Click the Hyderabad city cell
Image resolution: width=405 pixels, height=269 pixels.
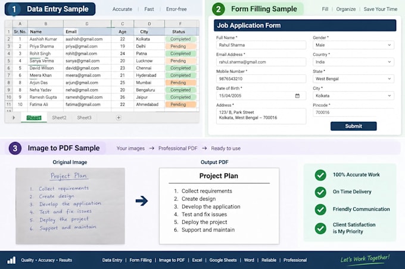click(x=149, y=75)
